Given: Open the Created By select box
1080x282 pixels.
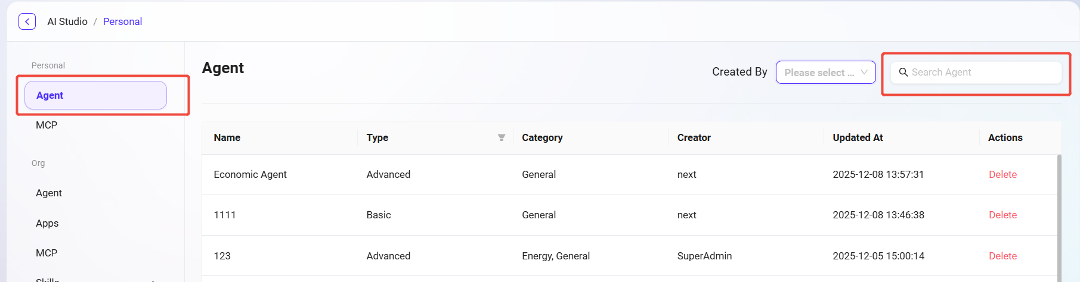Looking at the screenshot, I should (819, 73).
